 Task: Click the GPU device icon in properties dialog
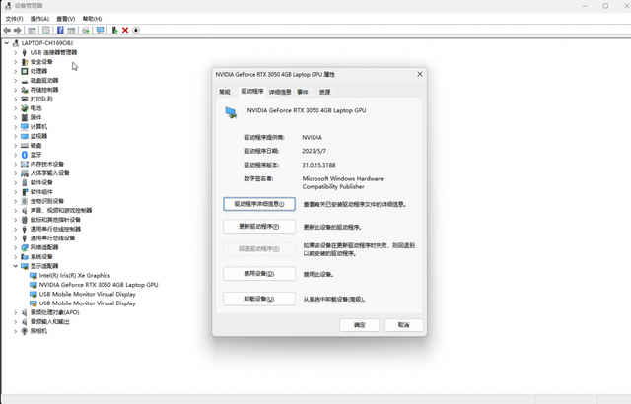pos(231,112)
